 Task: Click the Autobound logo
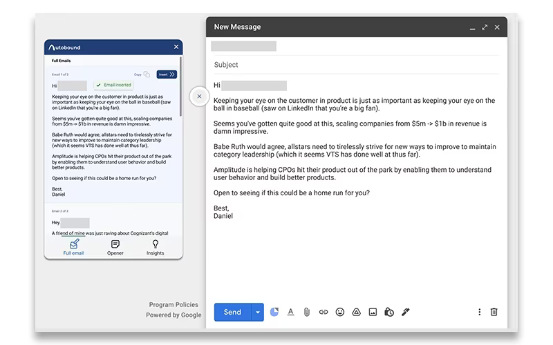64,47
